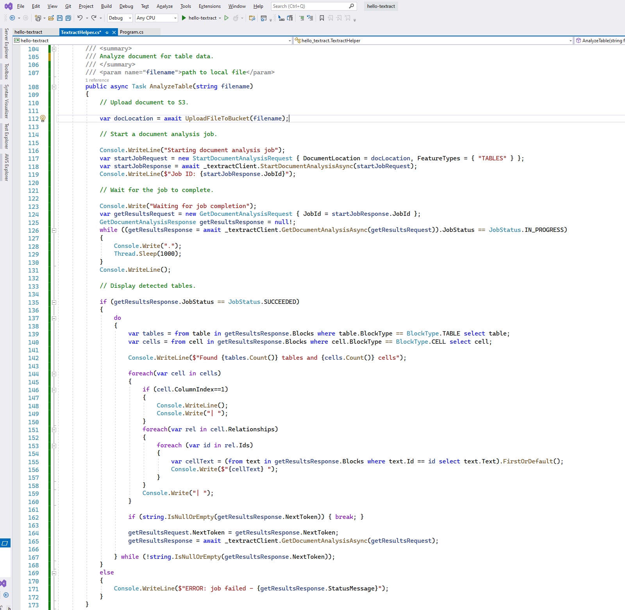
Task: Open the Extensions menu
Action: tap(209, 6)
